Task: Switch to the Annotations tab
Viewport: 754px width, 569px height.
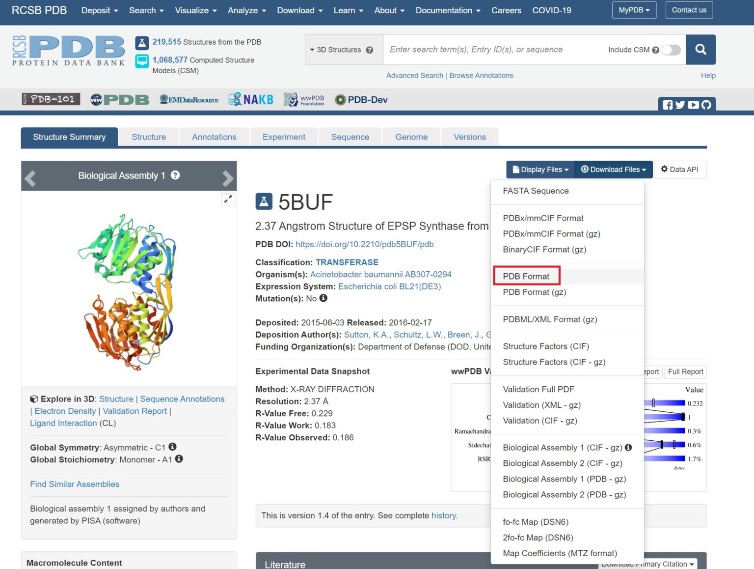Action: 214,137
